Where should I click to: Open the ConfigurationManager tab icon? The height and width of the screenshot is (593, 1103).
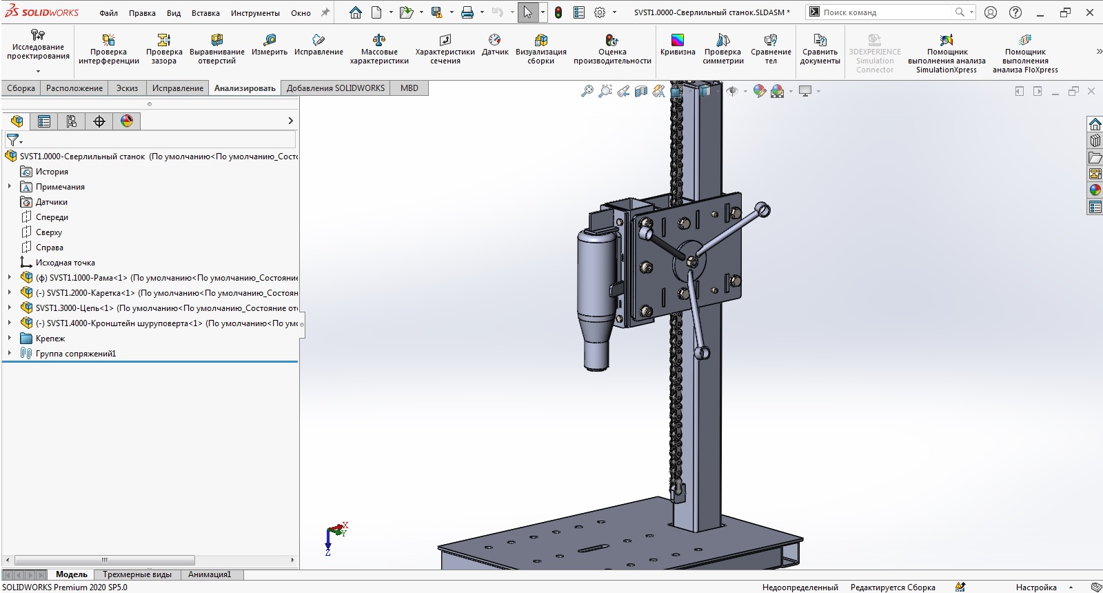(72, 121)
